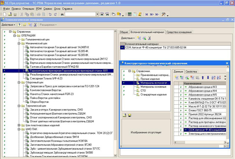The image size is (235, 159).
Task: Open the Файл menu
Action: click(7, 9)
